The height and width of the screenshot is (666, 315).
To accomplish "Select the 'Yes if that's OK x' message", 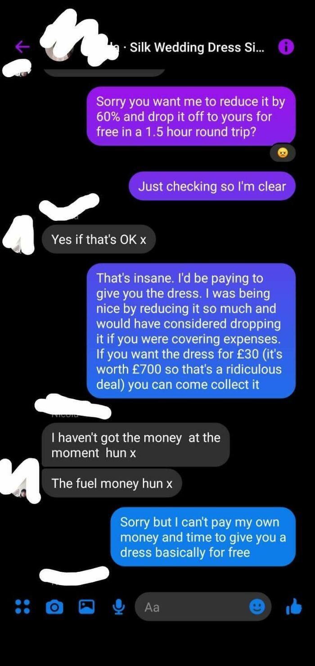I will click(99, 239).
